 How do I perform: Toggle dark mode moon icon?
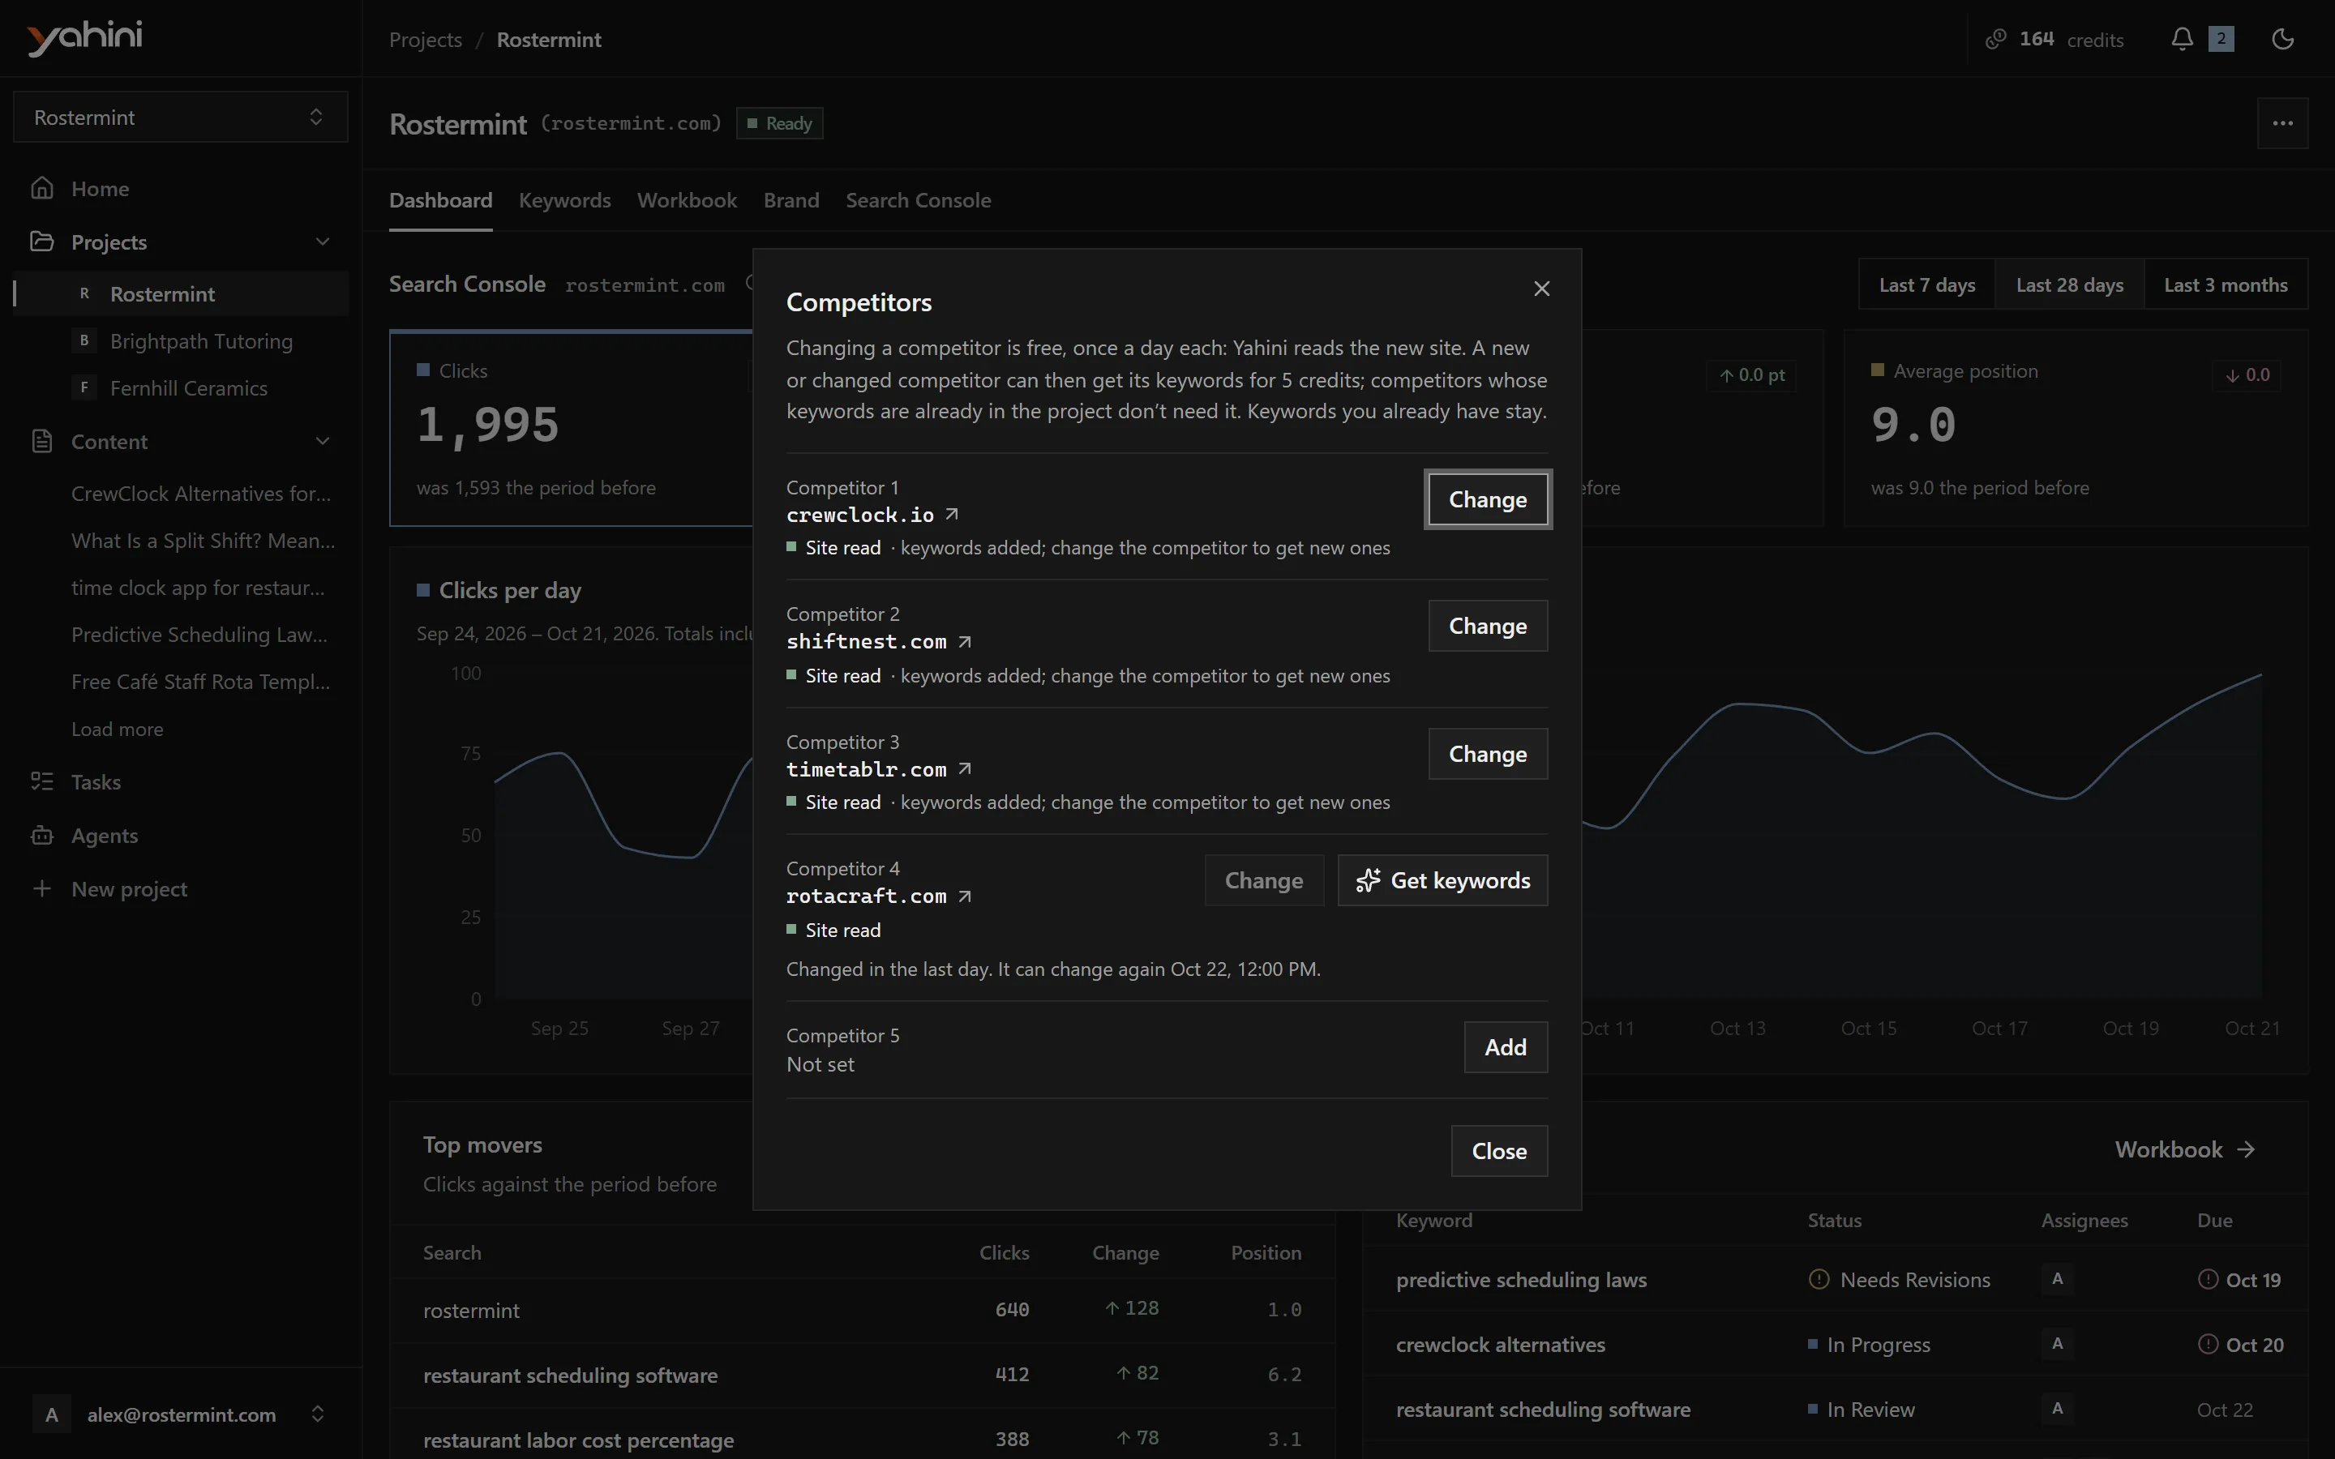(2282, 40)
